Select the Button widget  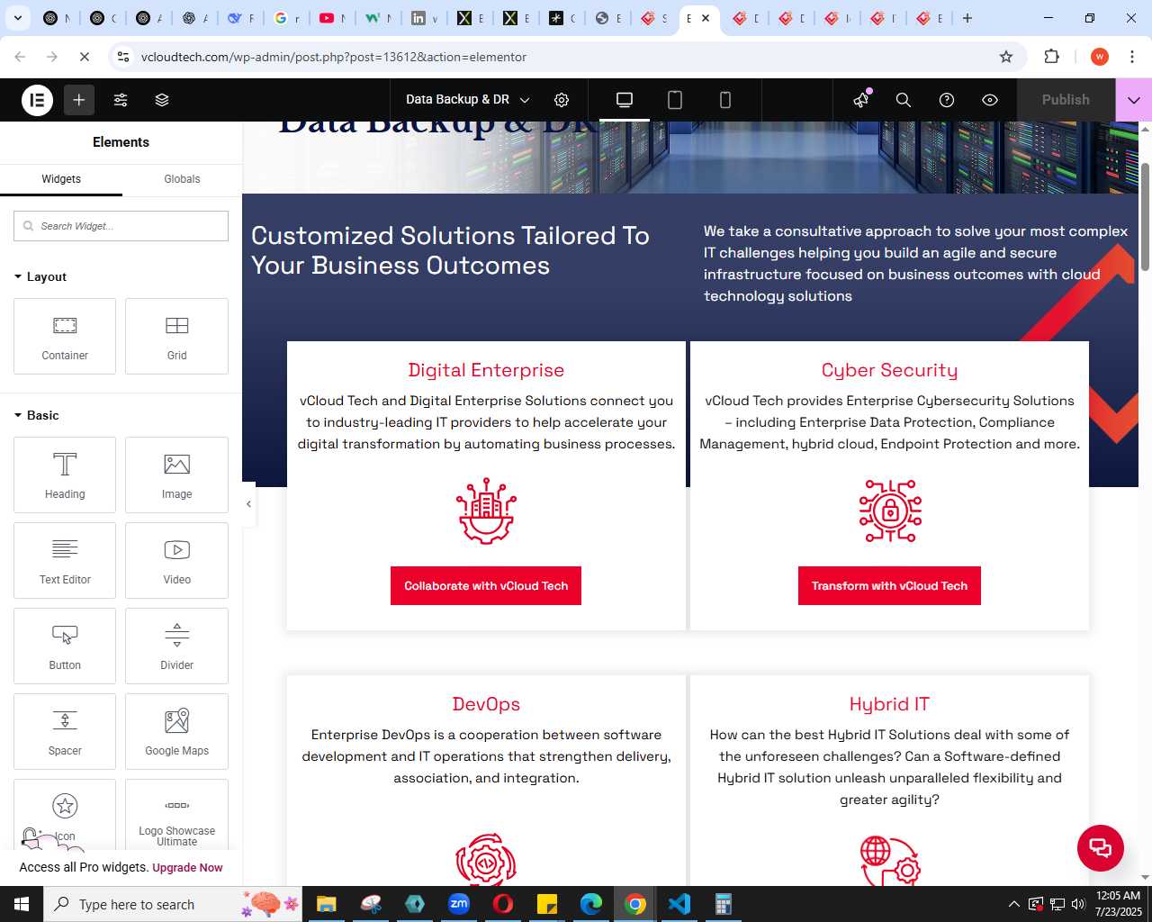coord(65,646)
